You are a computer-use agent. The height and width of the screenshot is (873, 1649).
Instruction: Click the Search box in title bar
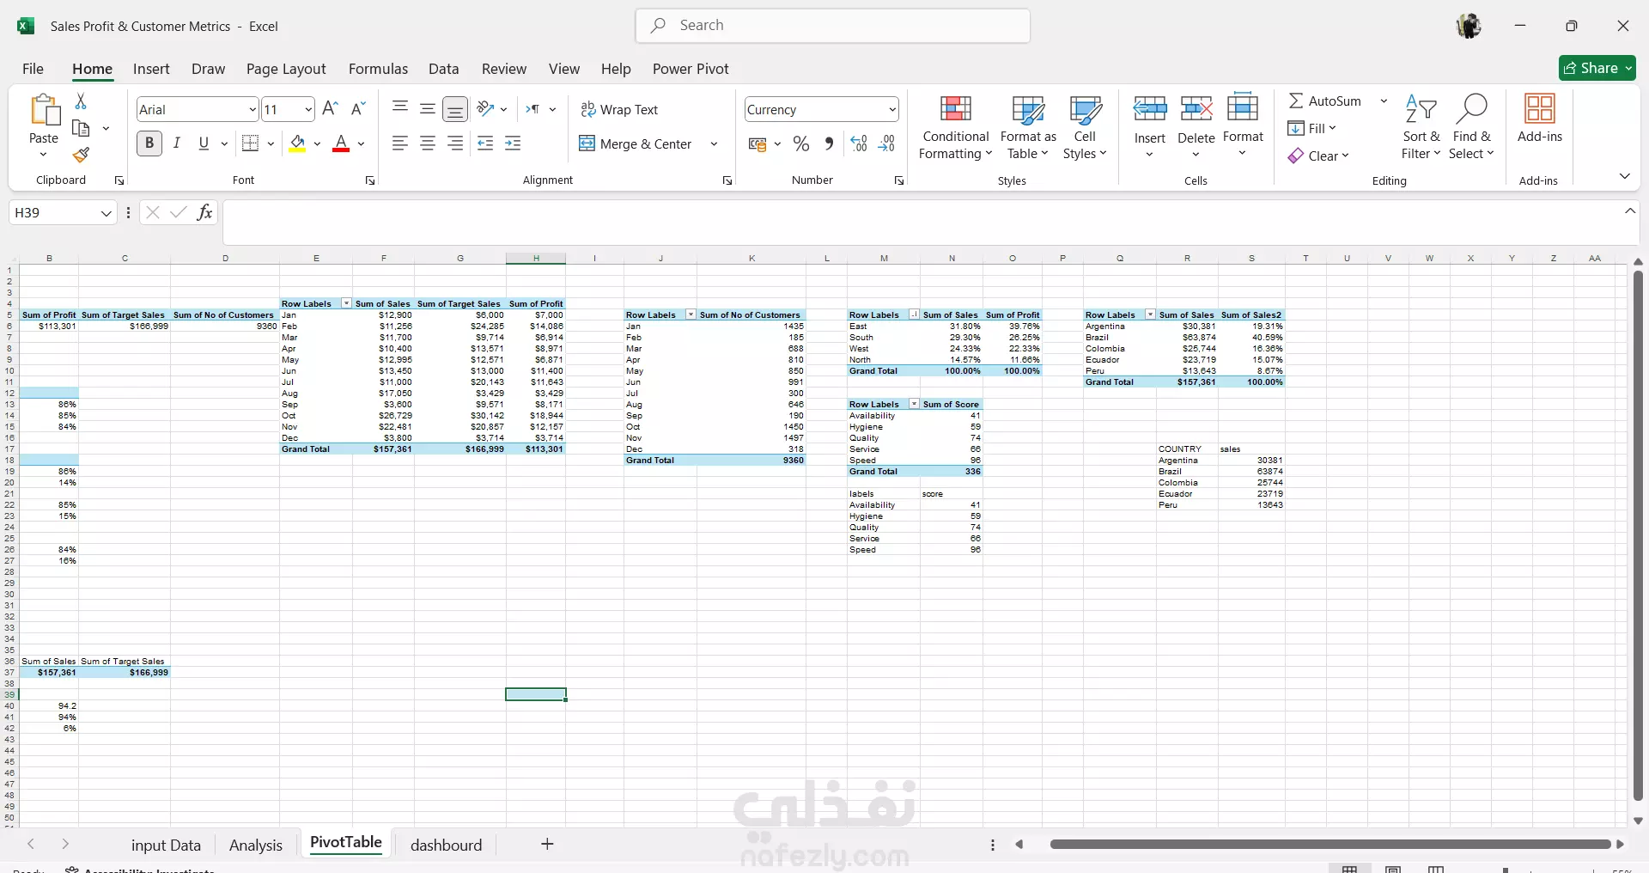click(833, 26)
